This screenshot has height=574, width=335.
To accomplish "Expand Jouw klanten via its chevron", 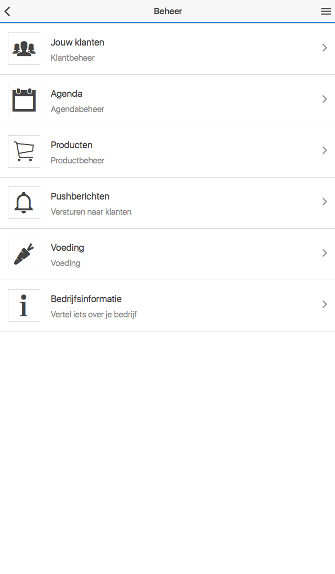I will tap(325, 48).
